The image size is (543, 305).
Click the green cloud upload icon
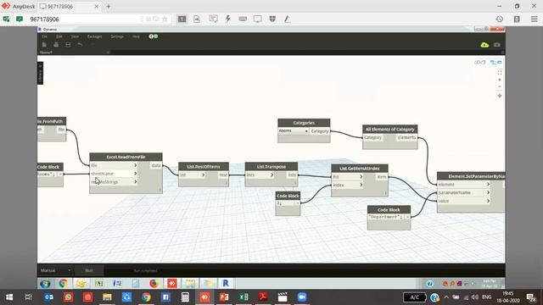point(484,45)
